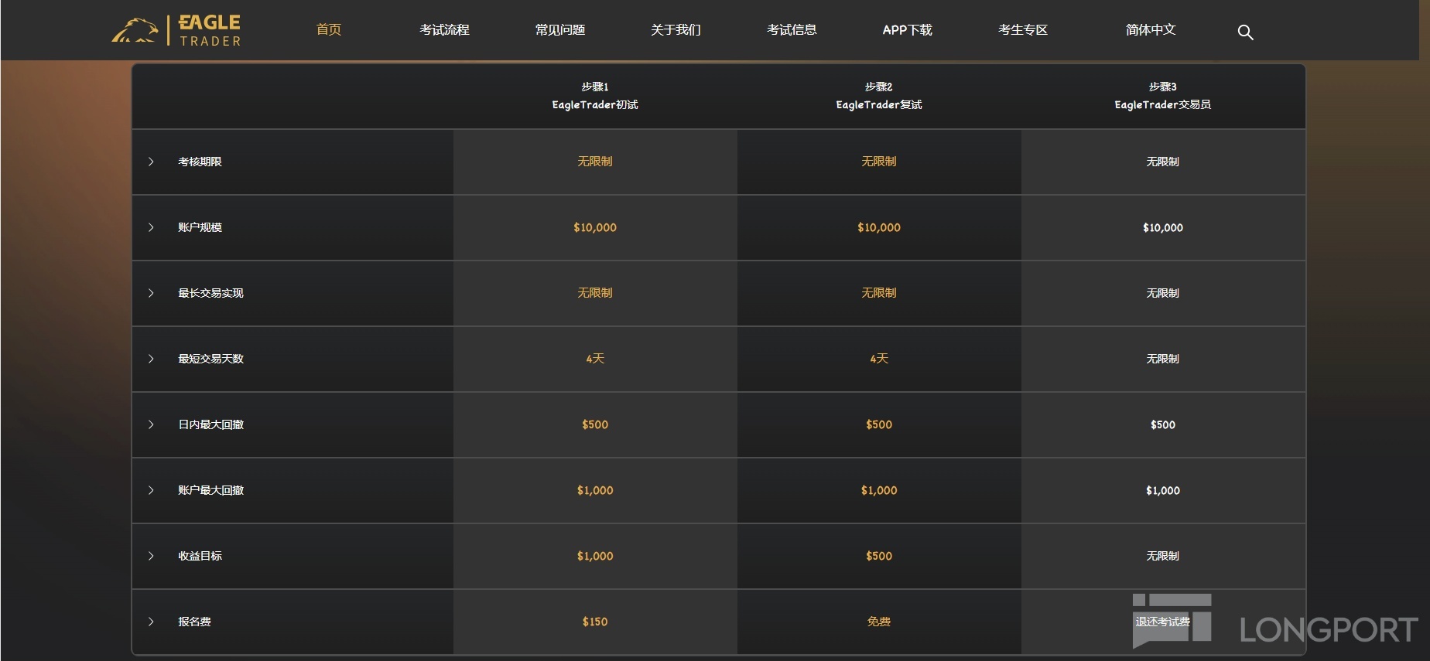Go to the 首页 menu item
The width and height of the screenshot is (1430, 661).
pyautogui.click(x=329, y=29)
